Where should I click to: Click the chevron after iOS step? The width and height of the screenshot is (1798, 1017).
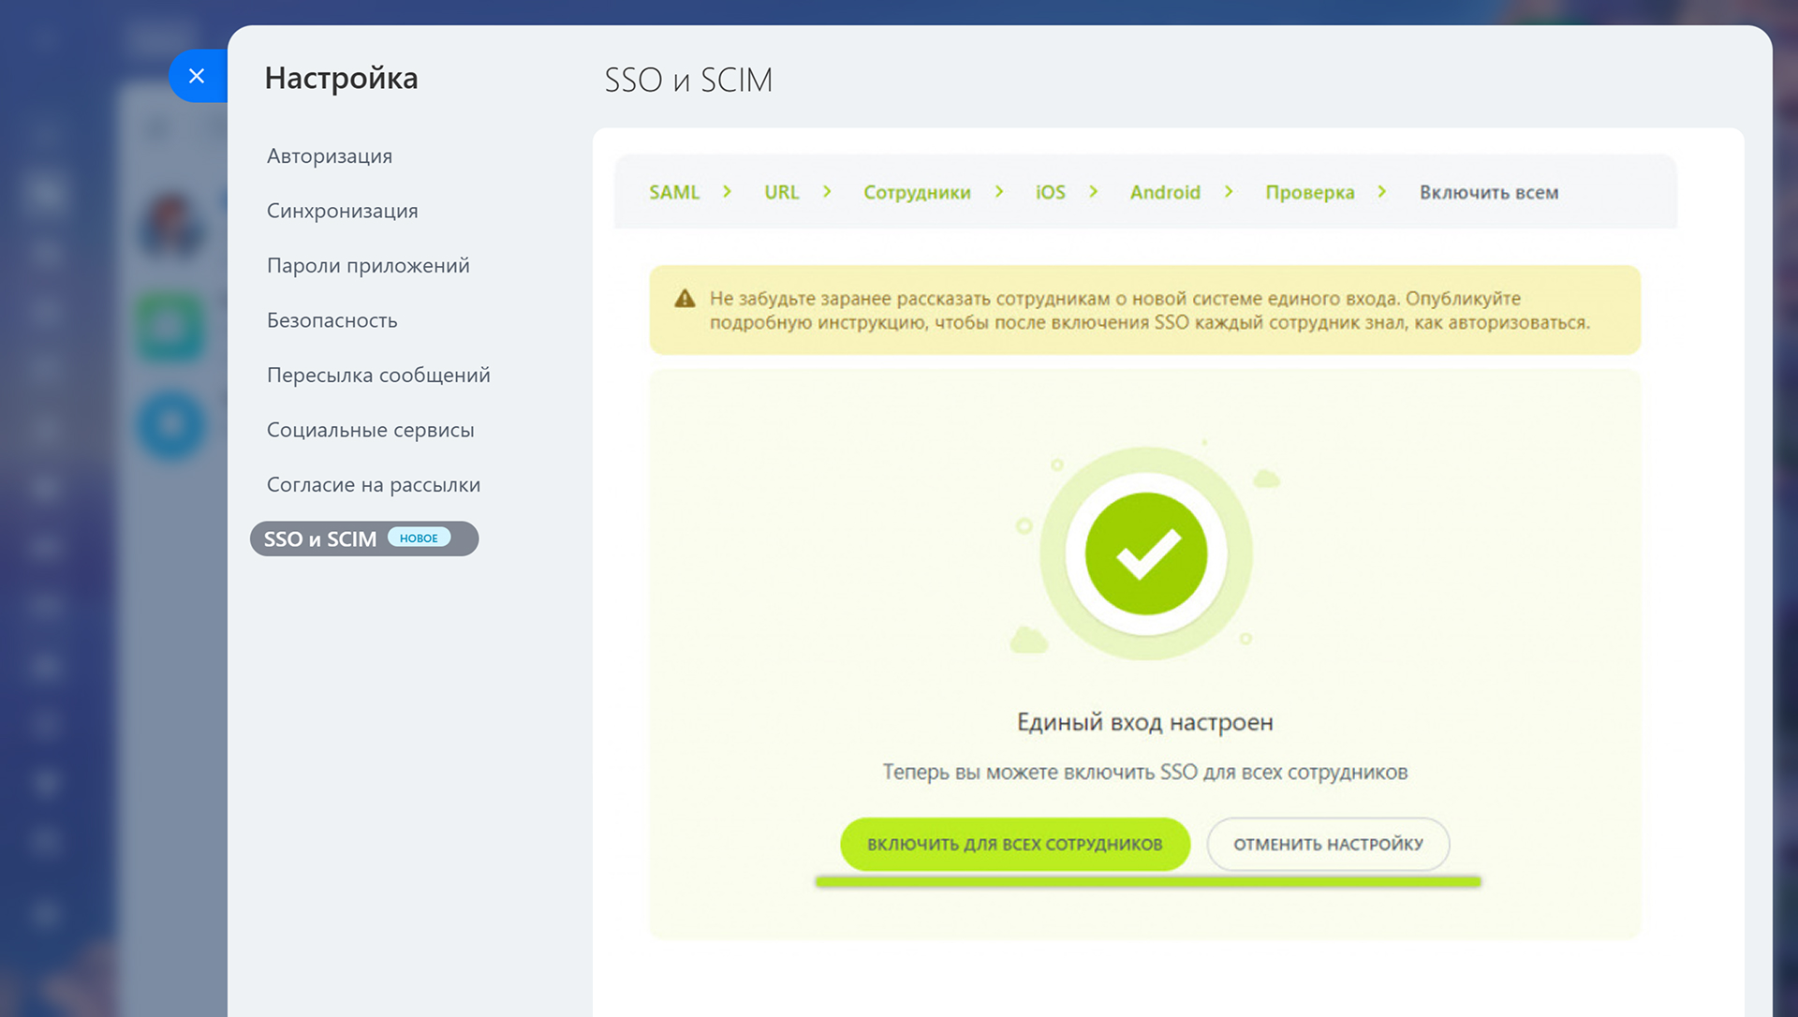pos(1093,191)
